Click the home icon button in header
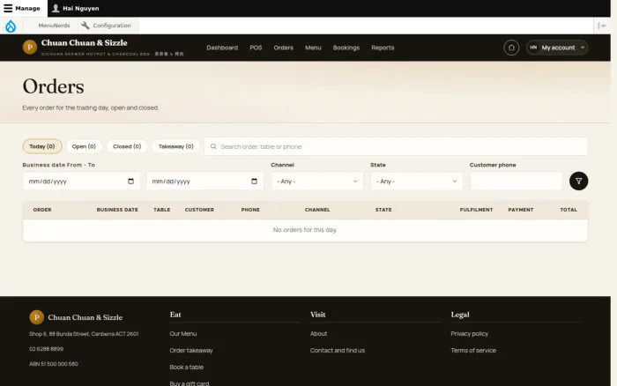Image resolution: width=617 pixels, height=386 pixels. point(511,48)
